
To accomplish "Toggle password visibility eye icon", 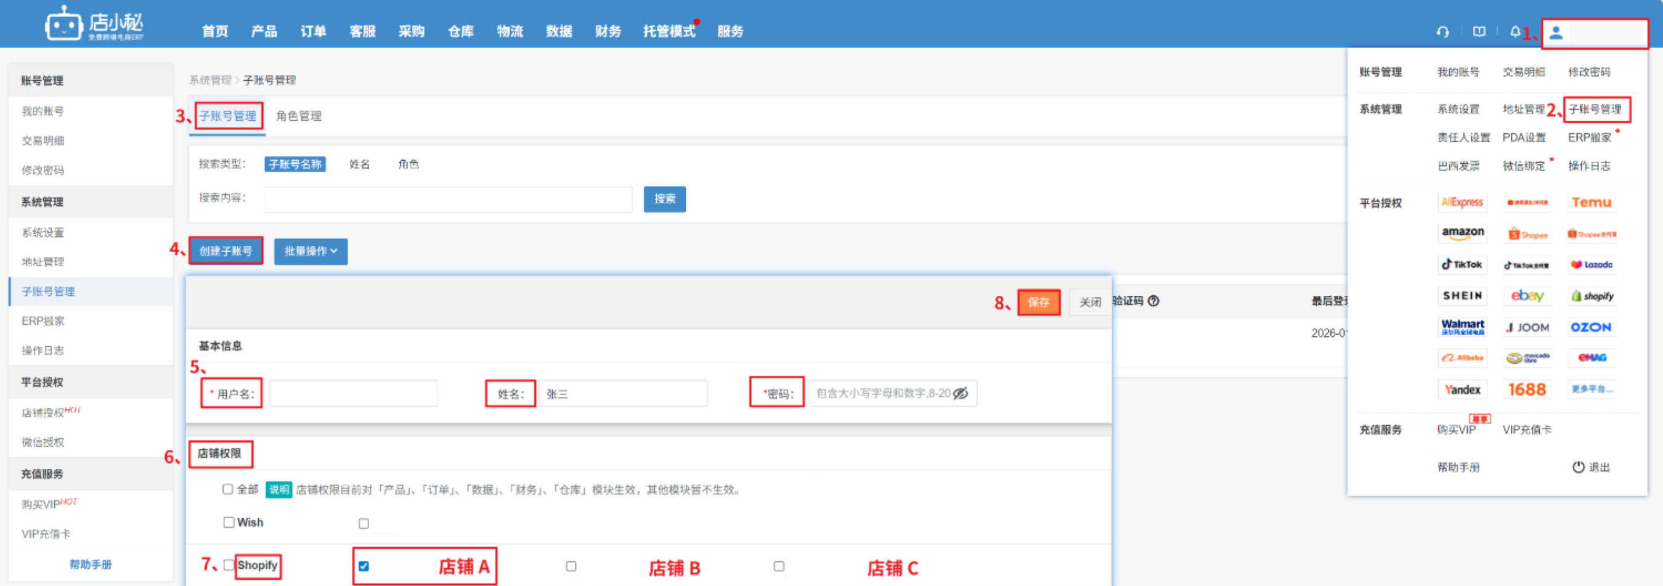I will (961, 393).
